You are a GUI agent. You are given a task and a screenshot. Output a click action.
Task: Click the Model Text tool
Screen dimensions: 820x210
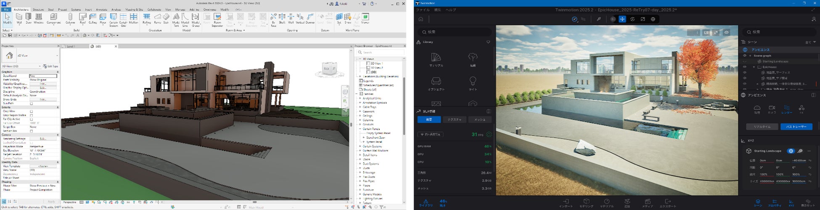(x=176, y=20)
